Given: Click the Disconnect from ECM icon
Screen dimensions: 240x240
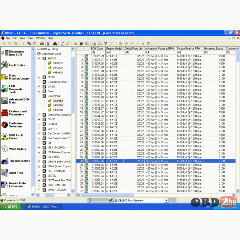Looking at the screenshot, I should [x=5, y=53].
